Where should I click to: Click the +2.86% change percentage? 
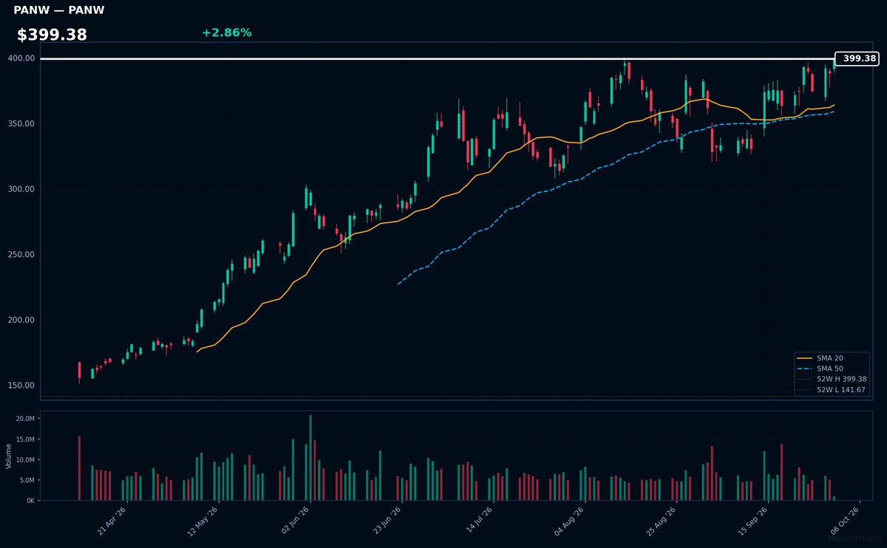coord(226,32)
